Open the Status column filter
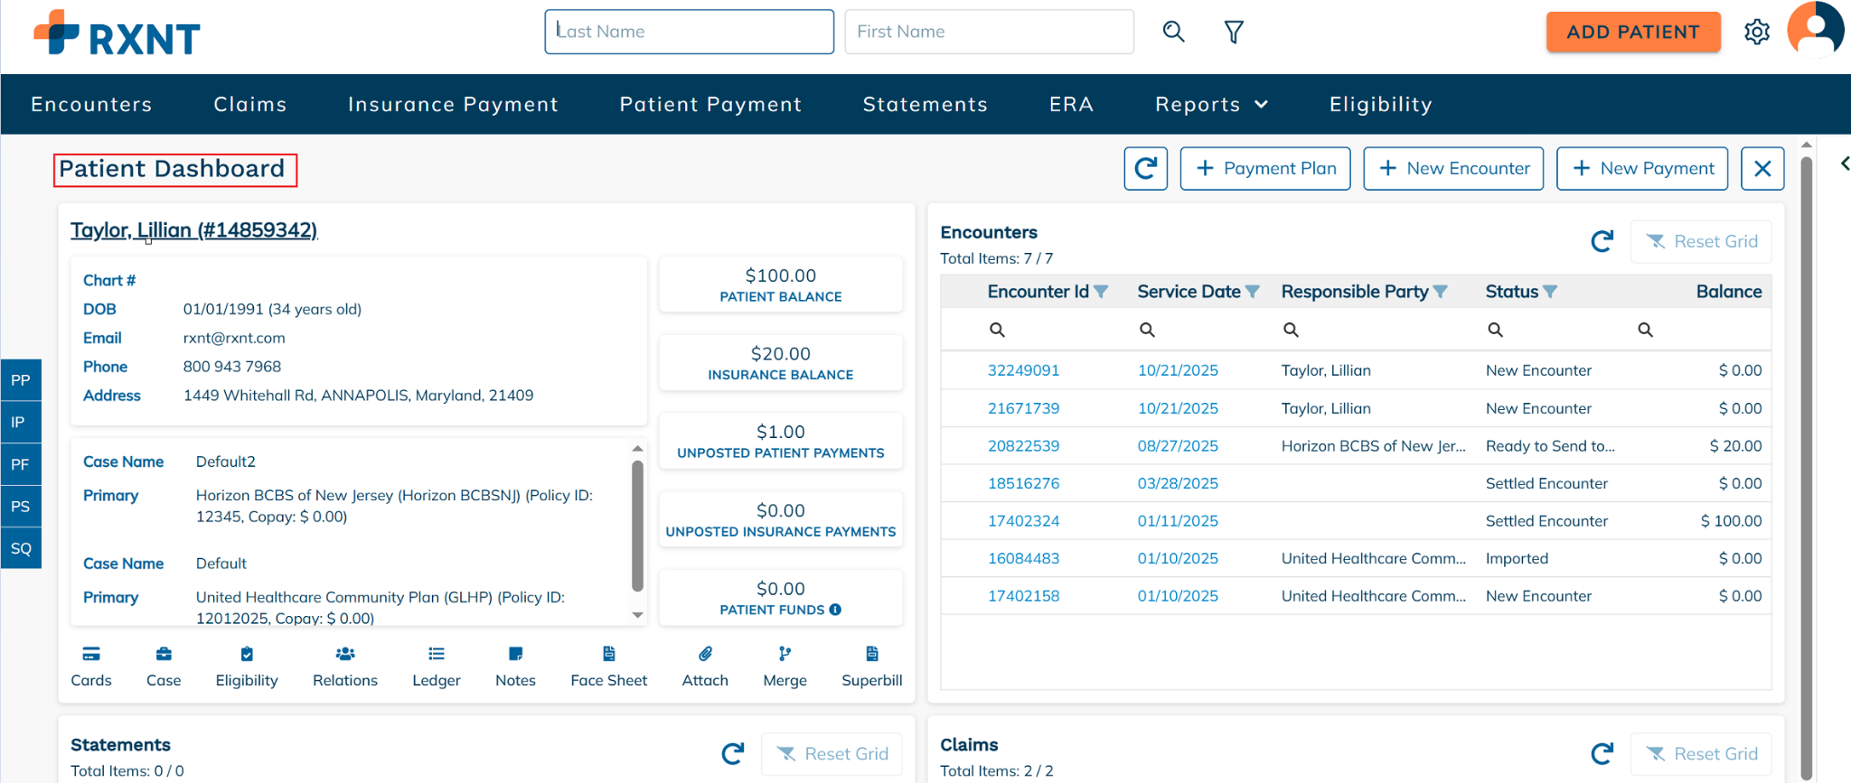The width and height of the screenshot is (1851, 783). [1550, 292]
